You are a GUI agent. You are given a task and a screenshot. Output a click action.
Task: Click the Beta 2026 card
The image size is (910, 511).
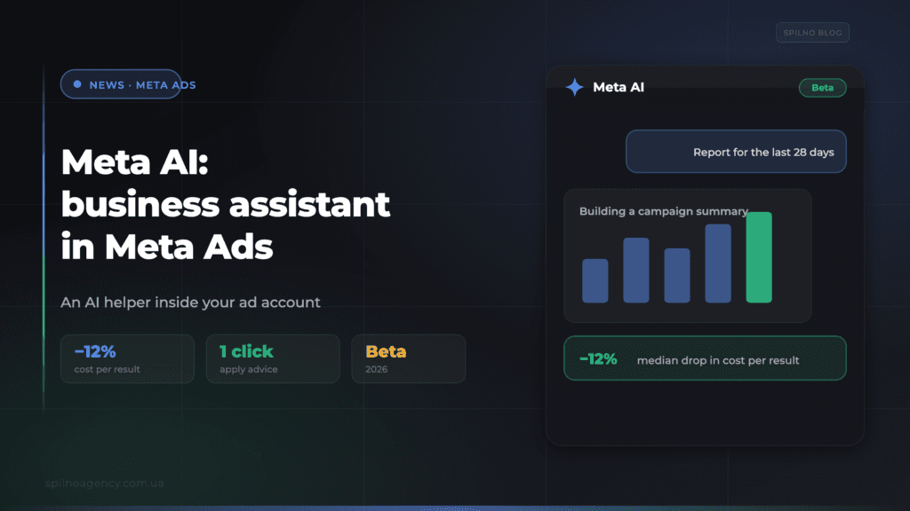pos(409,358)
